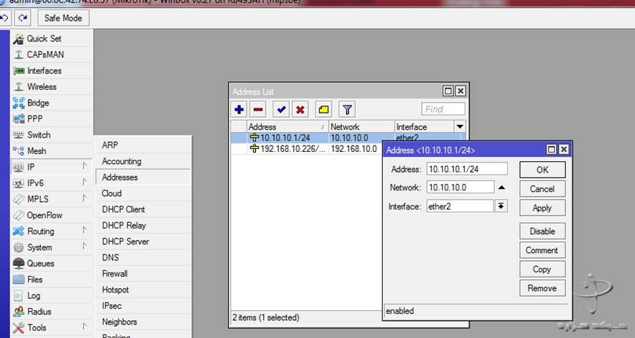Enable address with blue checkmark icon
The height and width of the screenshot is (338, 635).
[281, 109]
